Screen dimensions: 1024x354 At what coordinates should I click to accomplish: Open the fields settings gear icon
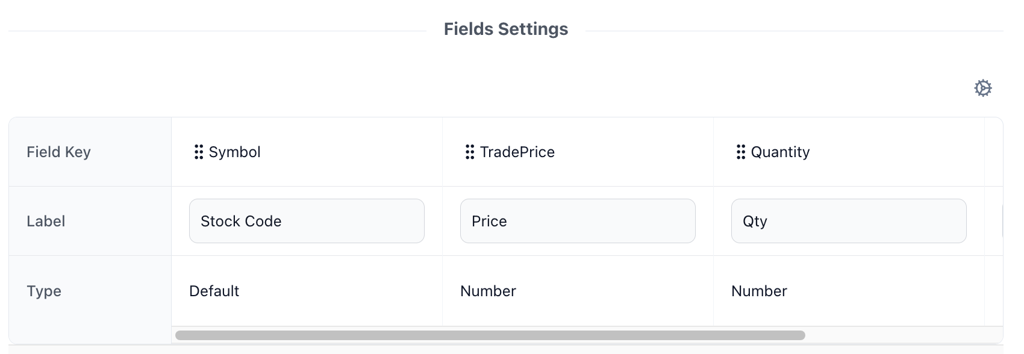click(x=982, y=88)
